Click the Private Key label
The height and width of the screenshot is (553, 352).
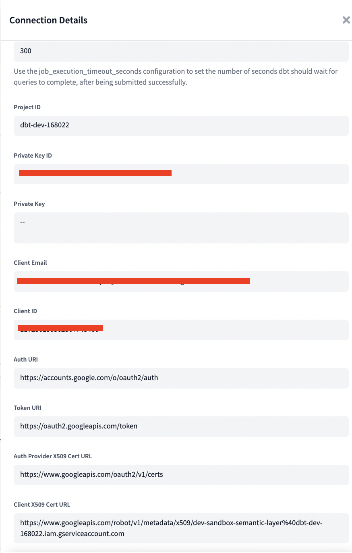pyautogui.click(x=29, y=204)
